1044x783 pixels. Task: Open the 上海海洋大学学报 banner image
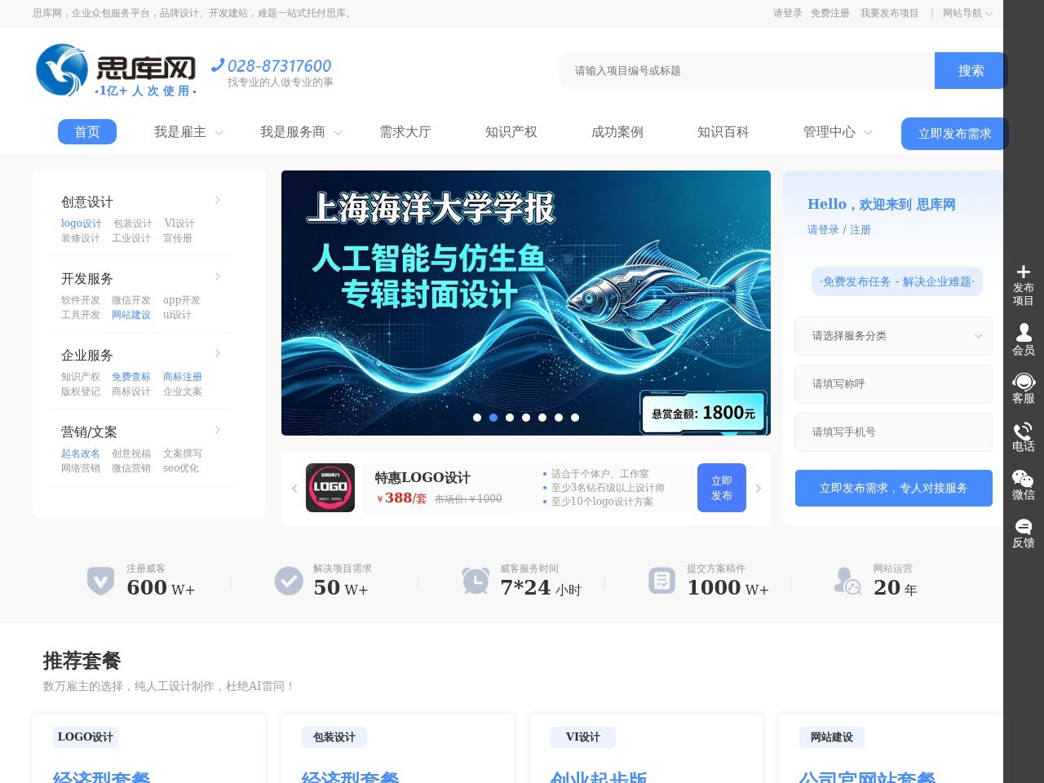tap(526, 303)
